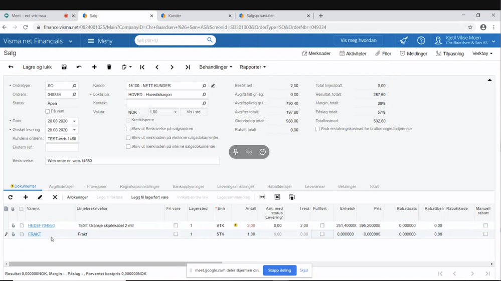Screen dimensions: 501x281
Task: Click the undo arrow icon
Action: (x=79, y=67)
